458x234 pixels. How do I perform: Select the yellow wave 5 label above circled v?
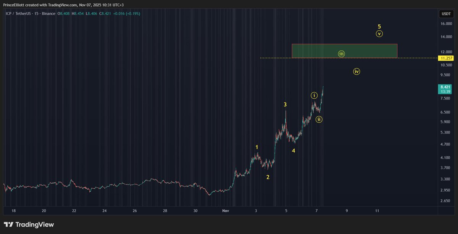point(379,27)
